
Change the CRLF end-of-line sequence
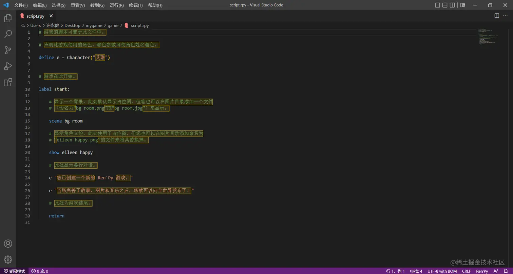click(466, 271)
